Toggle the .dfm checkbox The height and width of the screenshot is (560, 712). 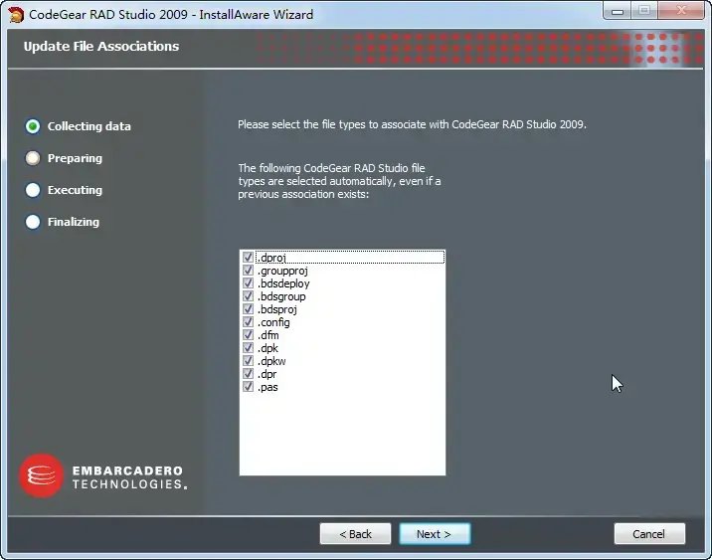coord(248,335)
